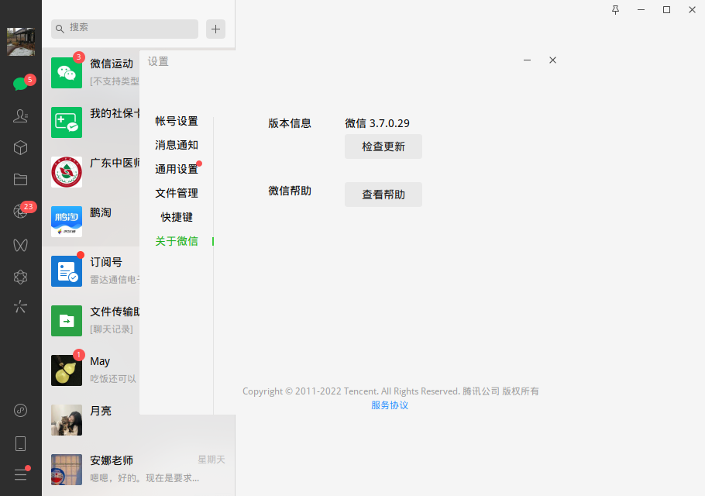Open the Chats tab with 5 unread
The height and width of the screenshot is (496, 705).
21,84
